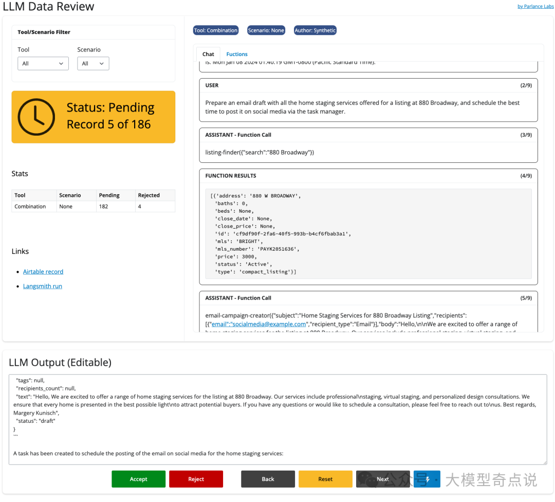Click the 'id' UUID line in results
The height and width of the screenshot is (502, 555).
tap(283, 234)
